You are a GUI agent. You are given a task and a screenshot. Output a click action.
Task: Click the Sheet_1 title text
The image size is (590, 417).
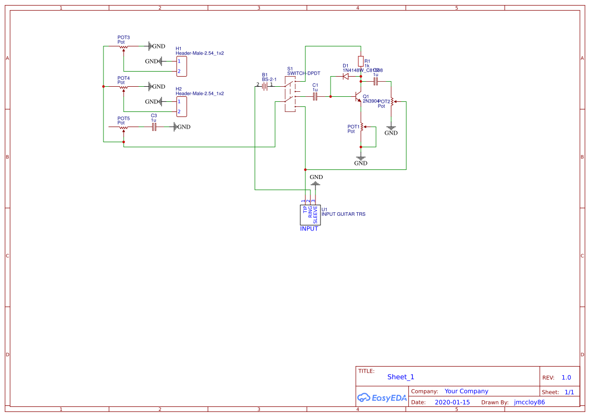point(401,377)
